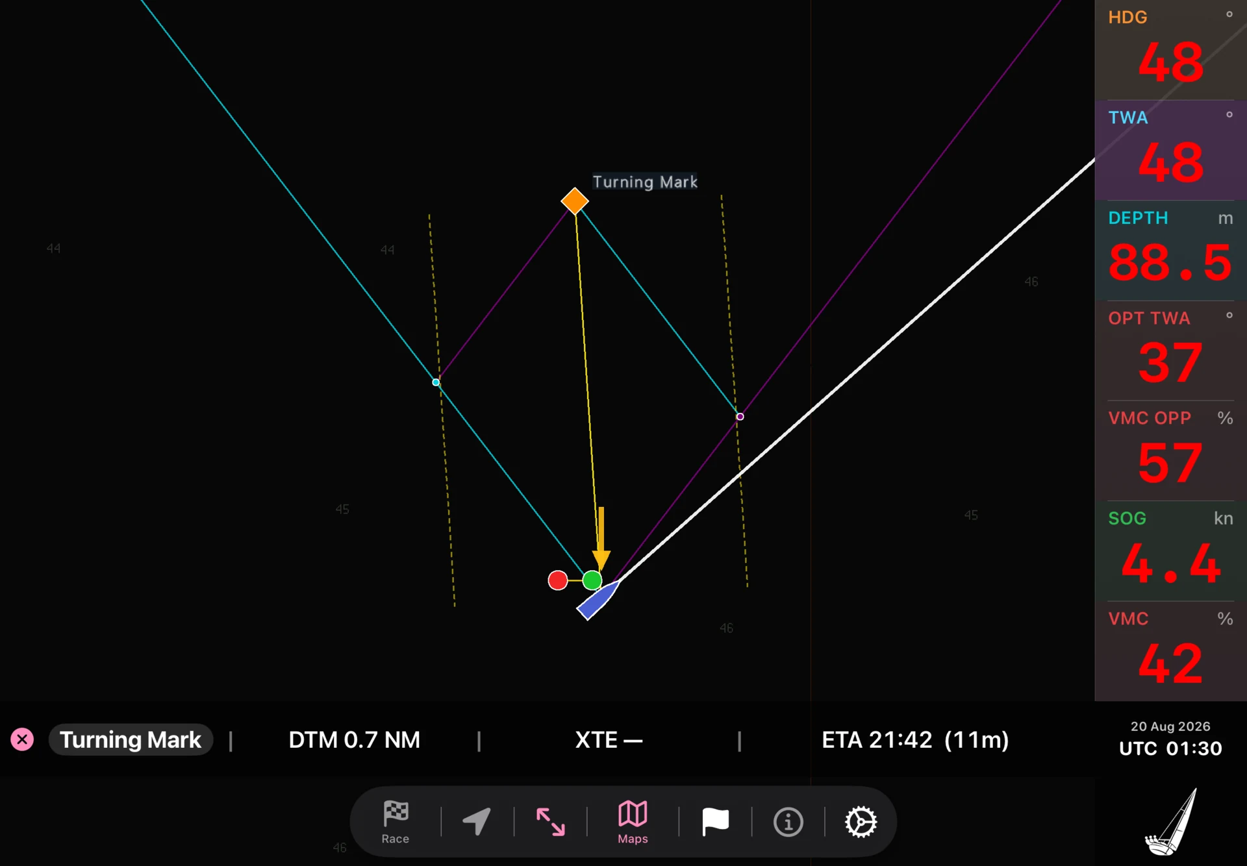Viewport: 1247px width, 866px height.
Task: Tap the white flag waypoint icon
Action: click(715, 821)
